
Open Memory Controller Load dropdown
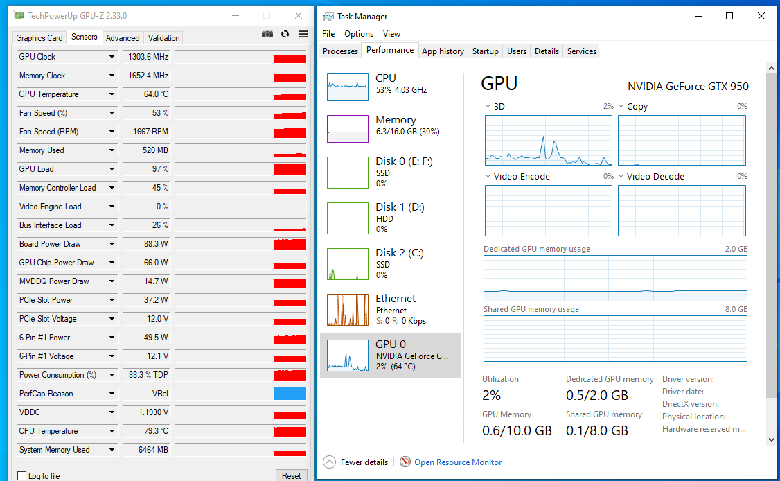pos(112,188)
